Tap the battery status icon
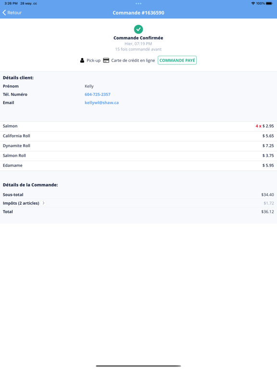The image size is (277, 369). pyautogui.click(x=269, y=3)
